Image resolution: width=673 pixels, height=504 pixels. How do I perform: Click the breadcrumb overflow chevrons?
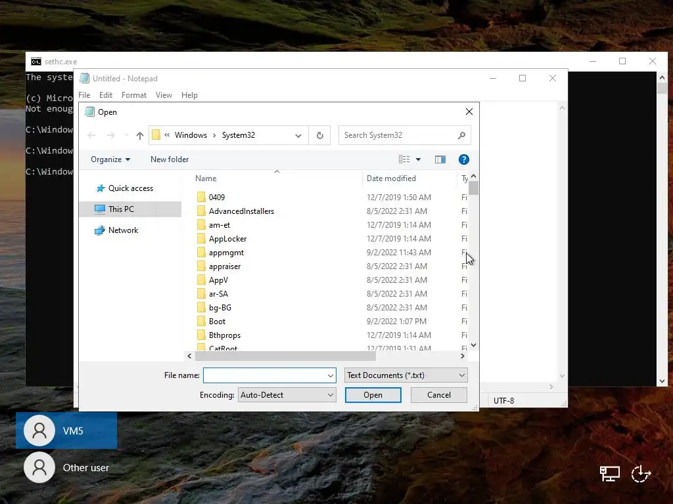[x=167, y=135]
